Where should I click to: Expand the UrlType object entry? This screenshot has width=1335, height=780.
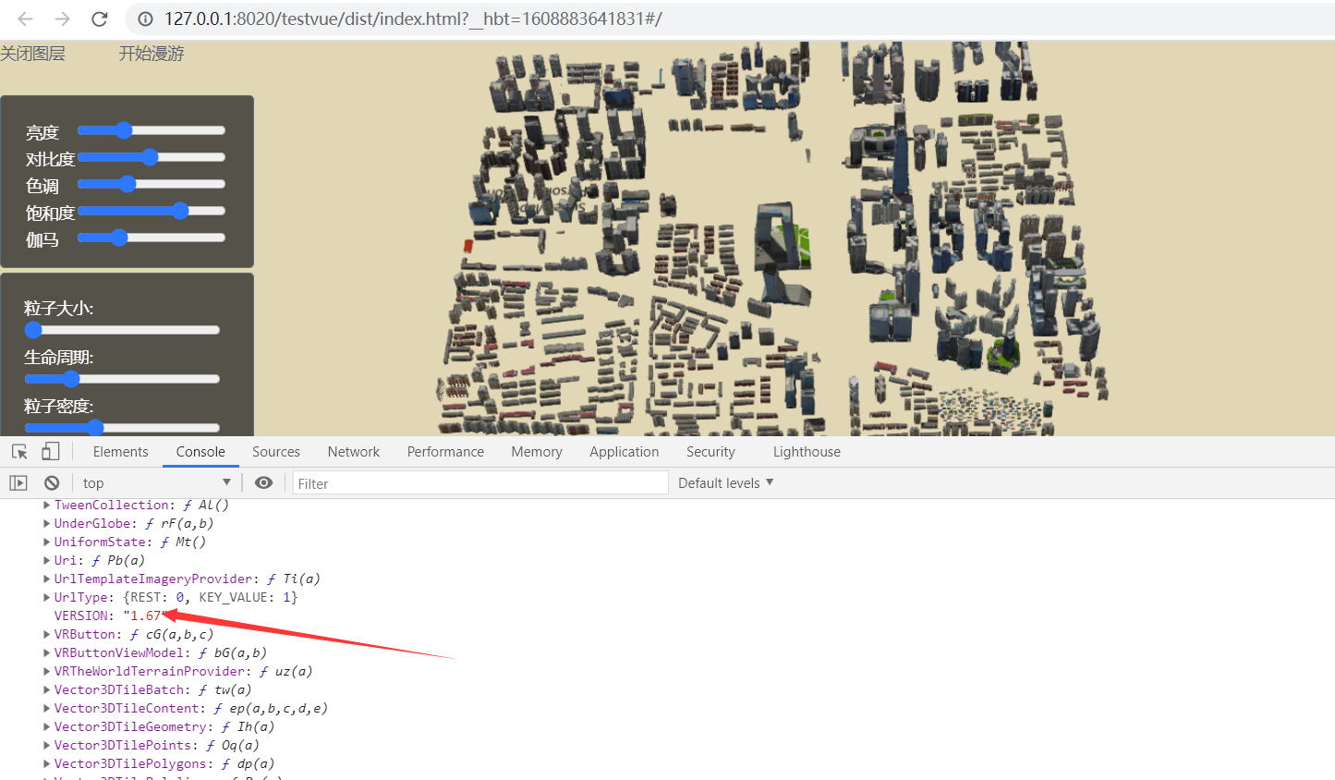(47, 598)
